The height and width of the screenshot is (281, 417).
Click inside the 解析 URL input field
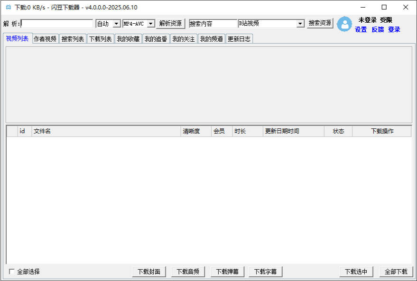click(57, 23)
